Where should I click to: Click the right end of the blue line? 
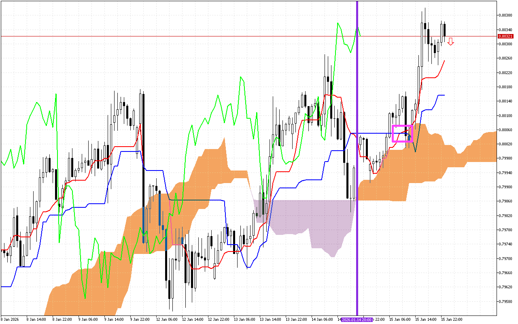(444, 95)
